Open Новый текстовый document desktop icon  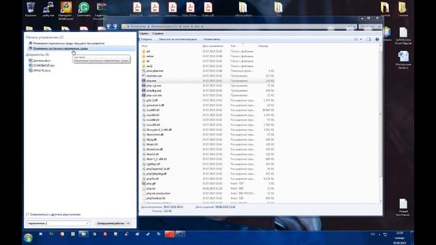point(403,207)
